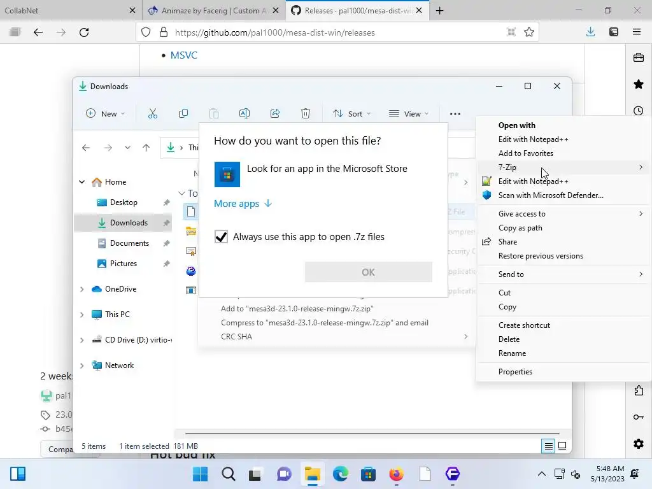Image resolution: width=652 pixels, height=489 pixels.
Task: Click the Cut scissors icon in Explorer toolbar
Action: tap(153, 113)
